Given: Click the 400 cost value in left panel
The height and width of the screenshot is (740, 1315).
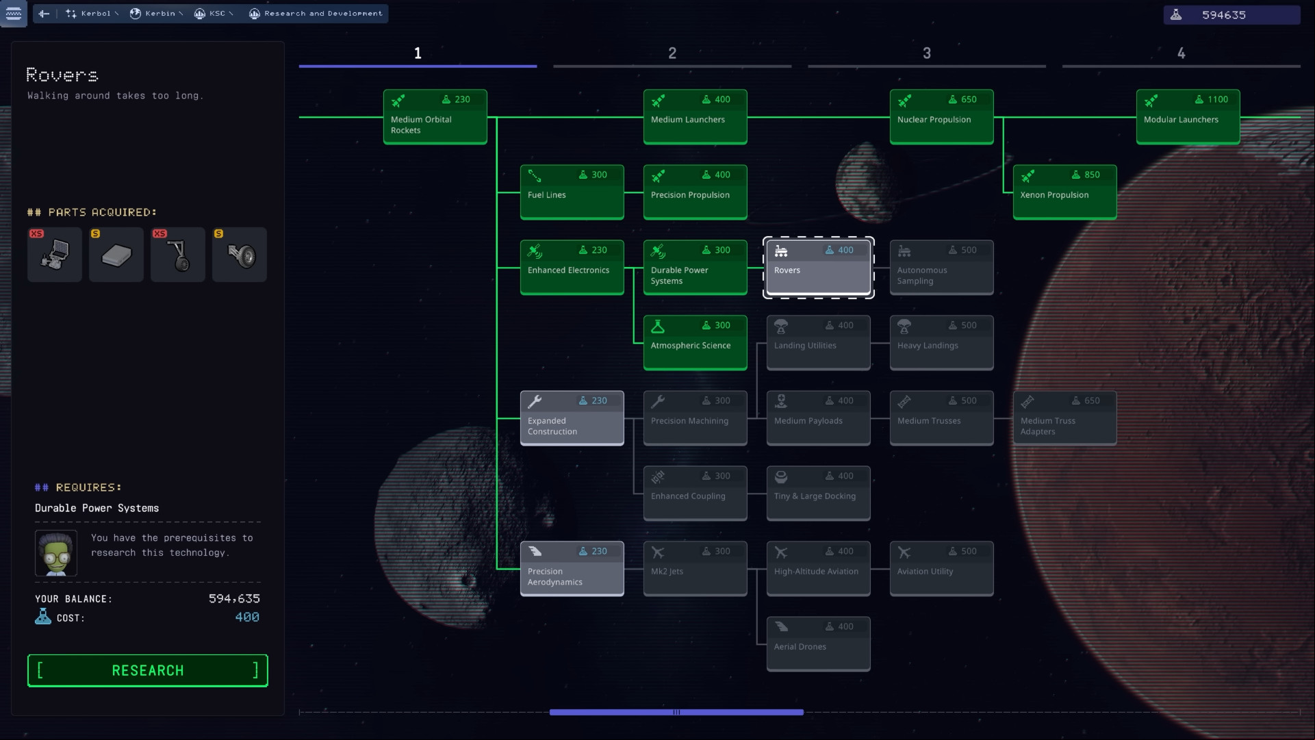Looking at the screenshot, I should click(x=247, y=617).
